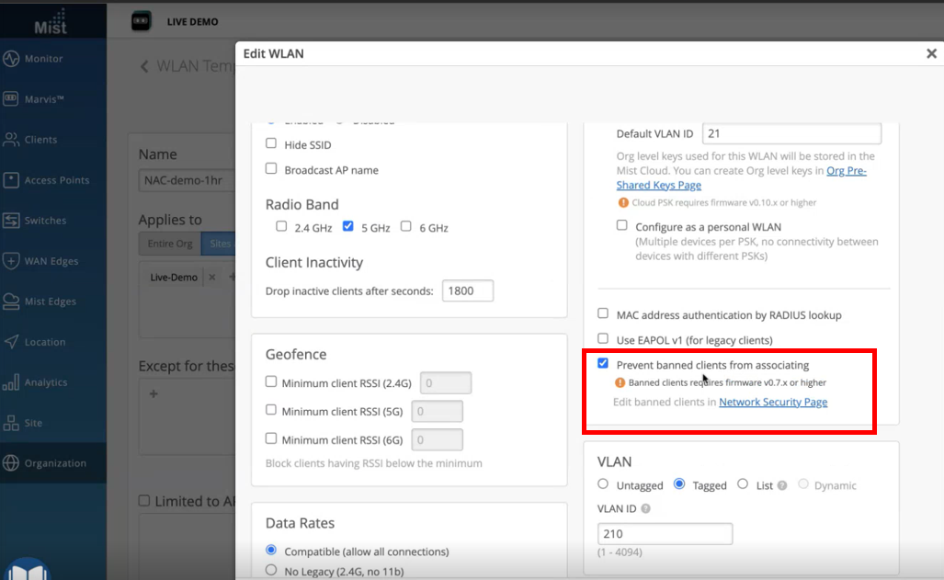Viewport: 944px width, 580px height.
Task: Toggle the 2.4 GHz radio band checkbox
Action: coord(281,226)
